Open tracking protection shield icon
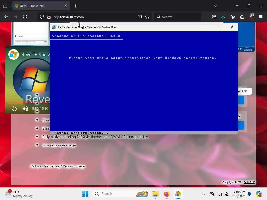 click(x=42, y=17)
